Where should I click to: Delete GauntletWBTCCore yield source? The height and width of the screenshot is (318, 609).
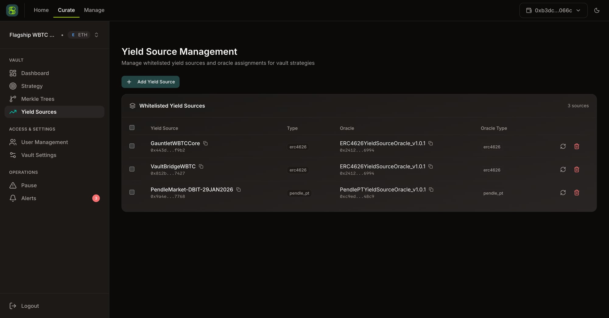577,146
